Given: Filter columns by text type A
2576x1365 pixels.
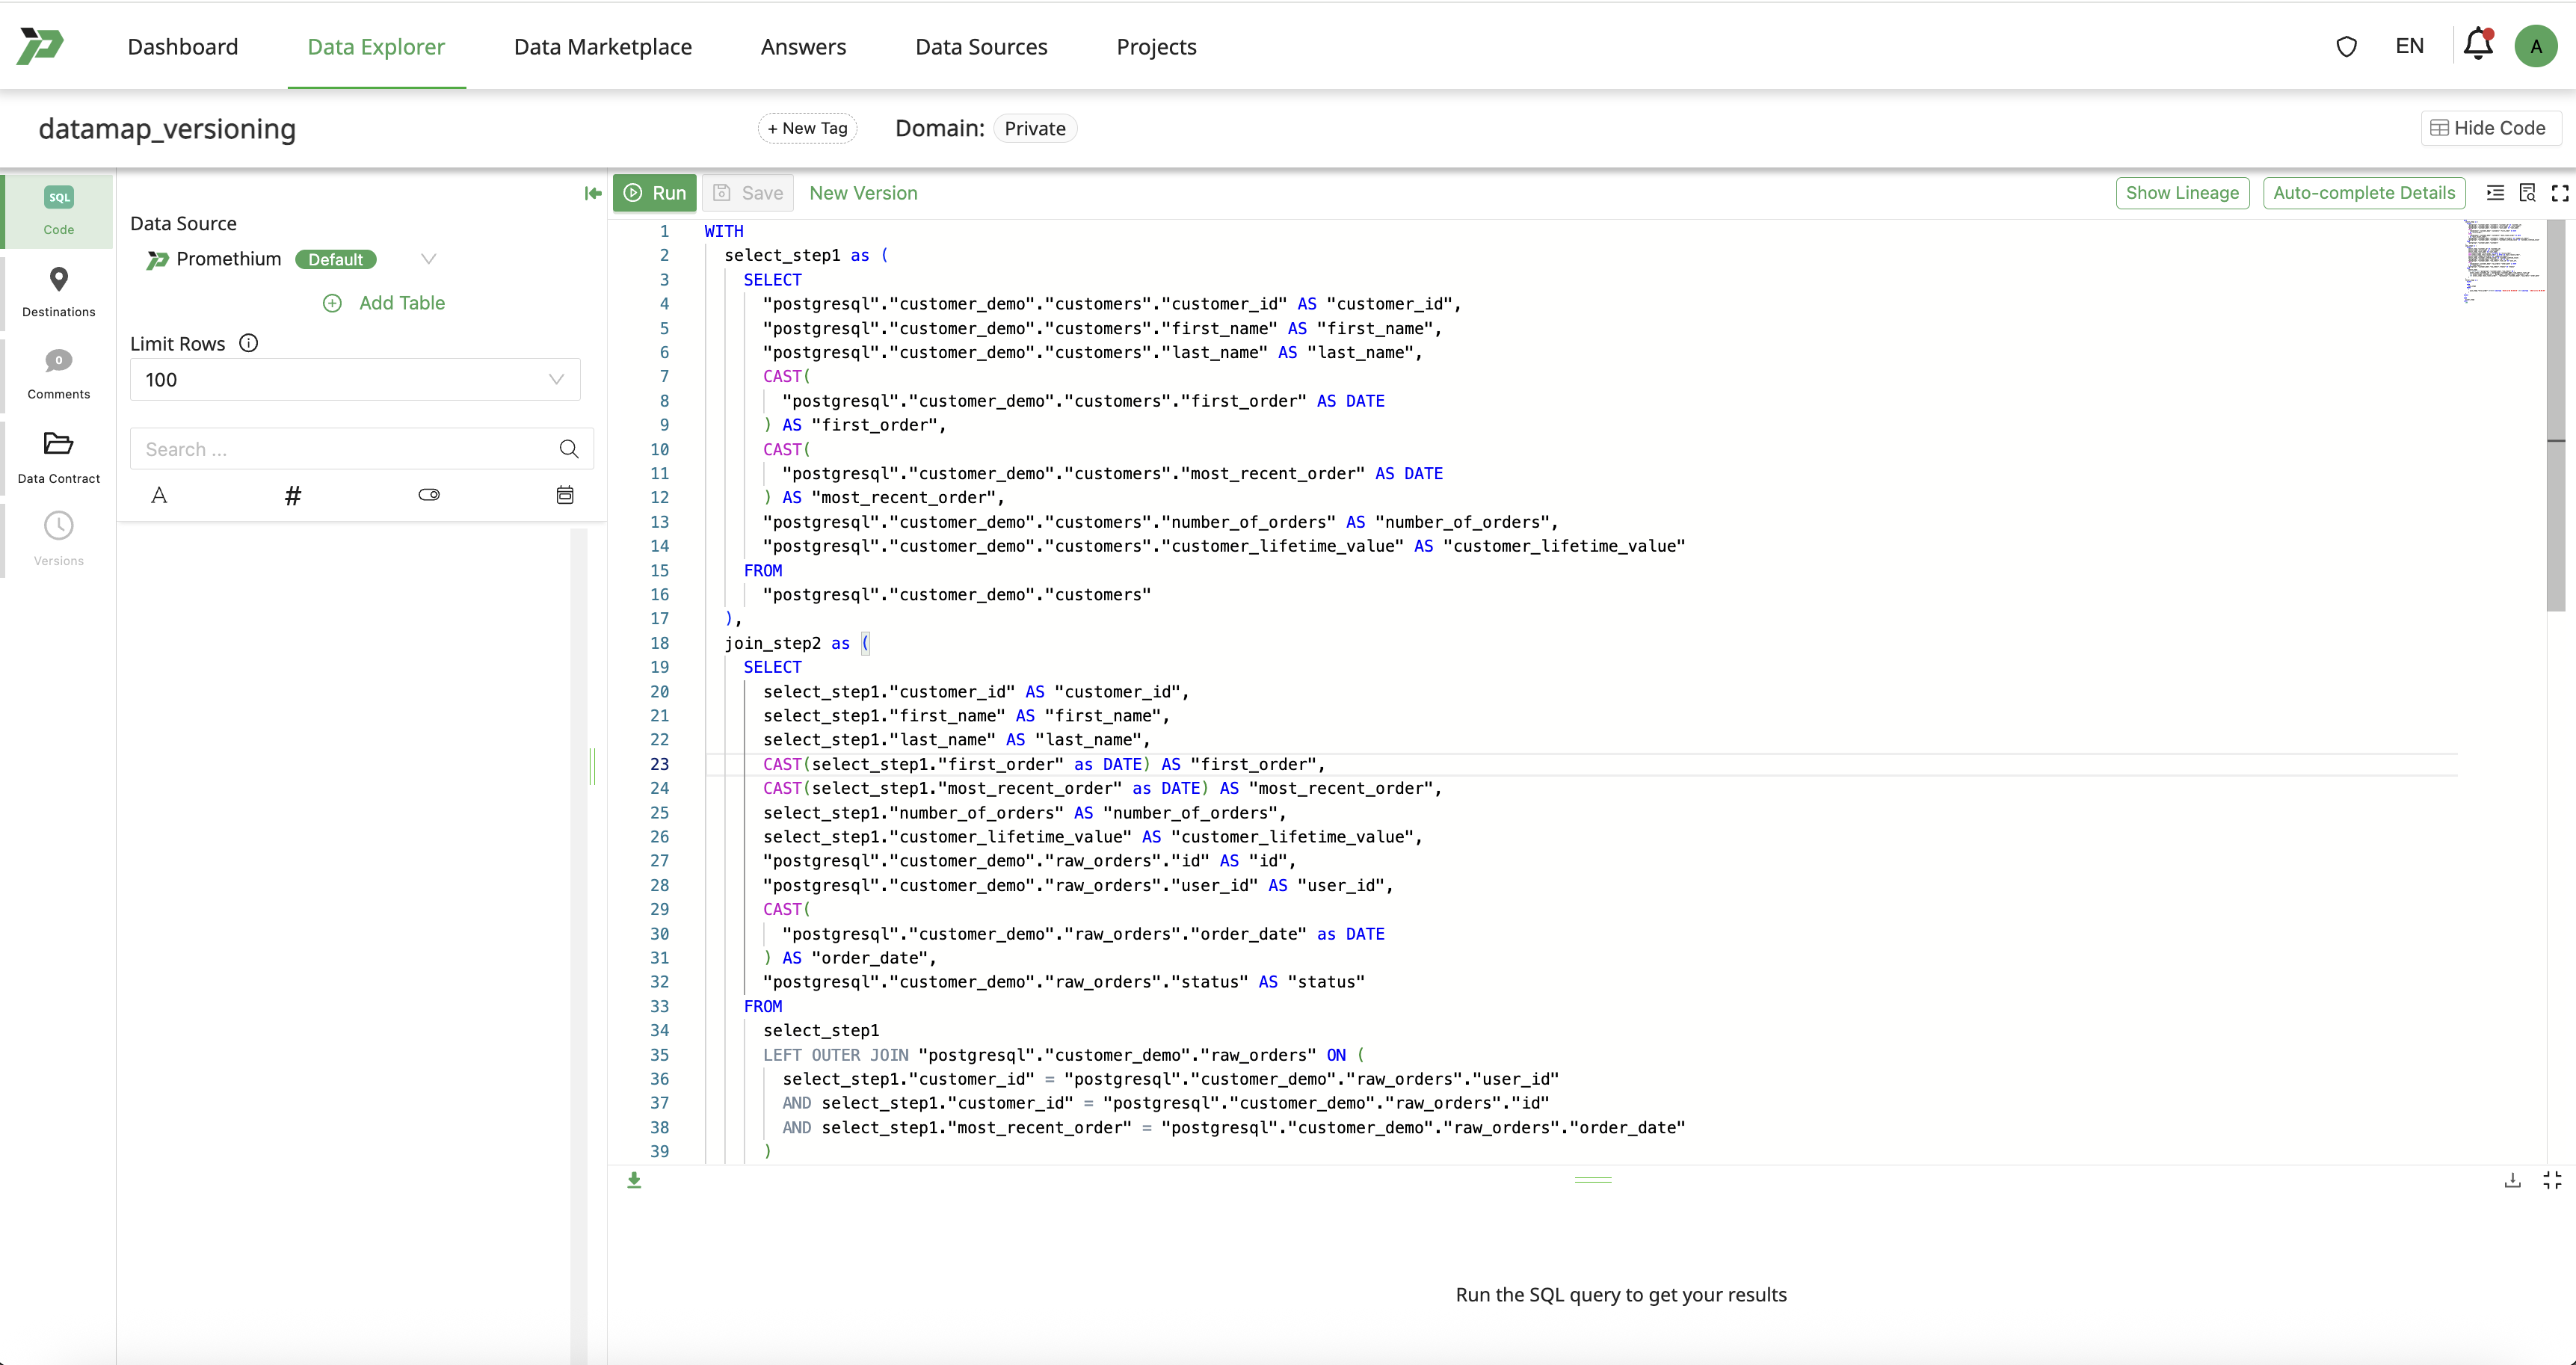Looking at the screenshot, I should (159, 495).
